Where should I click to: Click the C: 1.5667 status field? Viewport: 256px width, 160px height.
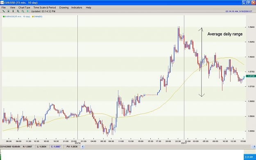click(56, 146)
